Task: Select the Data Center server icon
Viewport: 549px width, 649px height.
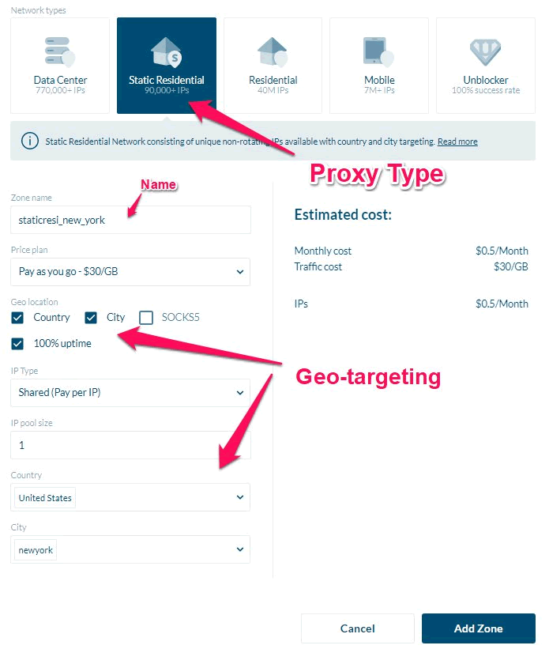Action: (x=60, y=51)
